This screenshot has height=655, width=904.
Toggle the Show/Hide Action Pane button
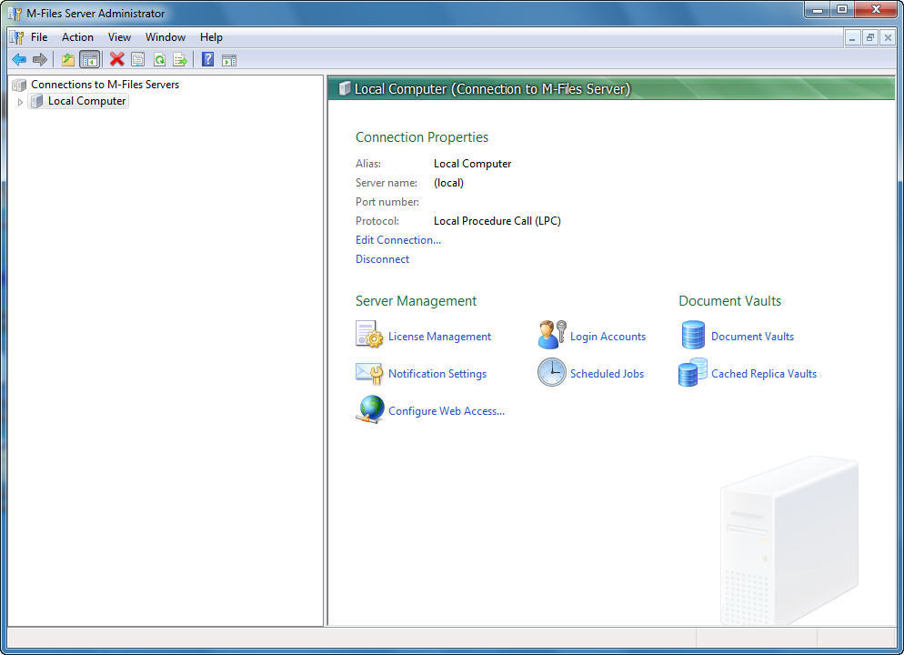[229, 59]
